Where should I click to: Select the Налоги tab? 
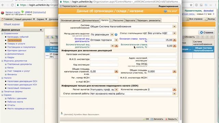coord(105,20)
